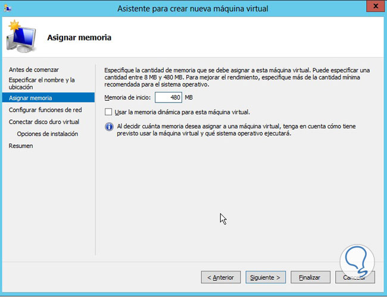
Task: Click the Asignar memoria heading
Action: [79, 38]
